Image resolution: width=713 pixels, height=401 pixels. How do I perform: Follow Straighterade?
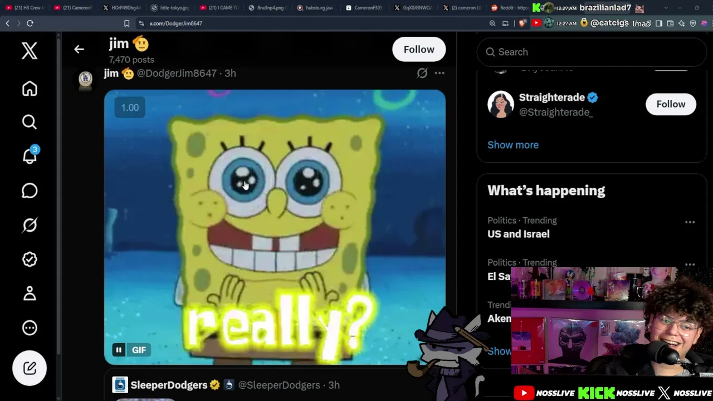tap(671, 104)
